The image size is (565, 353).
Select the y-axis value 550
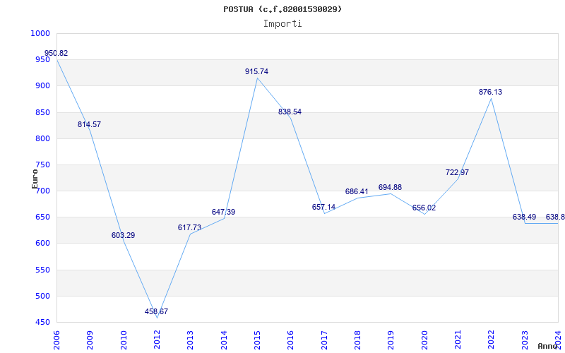point(42,270)
